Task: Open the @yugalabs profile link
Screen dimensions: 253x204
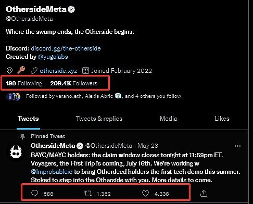Action: tap(53, 57)
